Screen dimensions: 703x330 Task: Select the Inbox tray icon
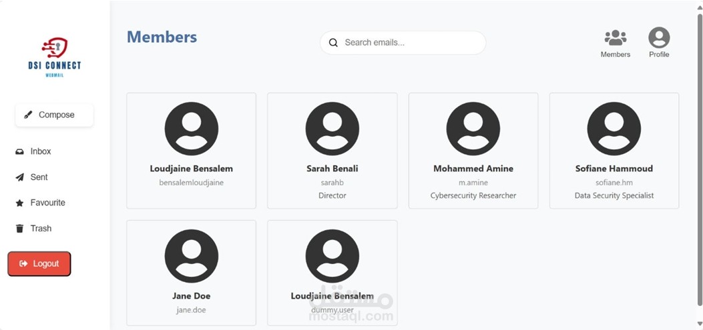click(20, 152)
